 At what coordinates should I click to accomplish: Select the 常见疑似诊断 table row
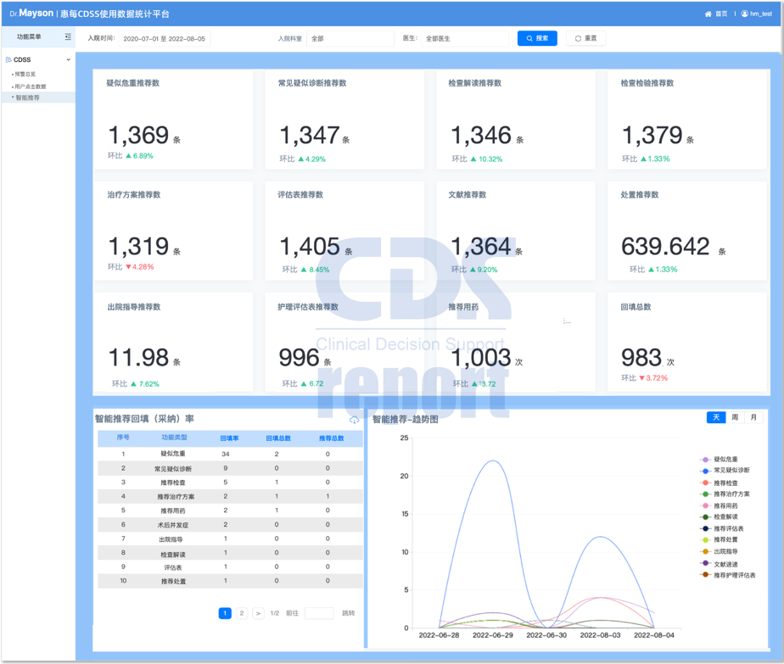(230, 468)
